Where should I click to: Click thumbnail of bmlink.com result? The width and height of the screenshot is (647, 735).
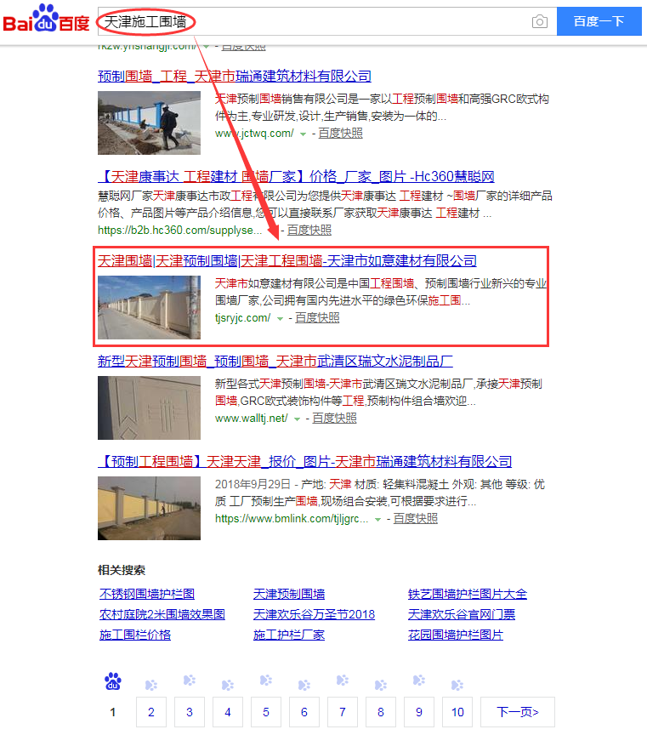click(149, 508)
